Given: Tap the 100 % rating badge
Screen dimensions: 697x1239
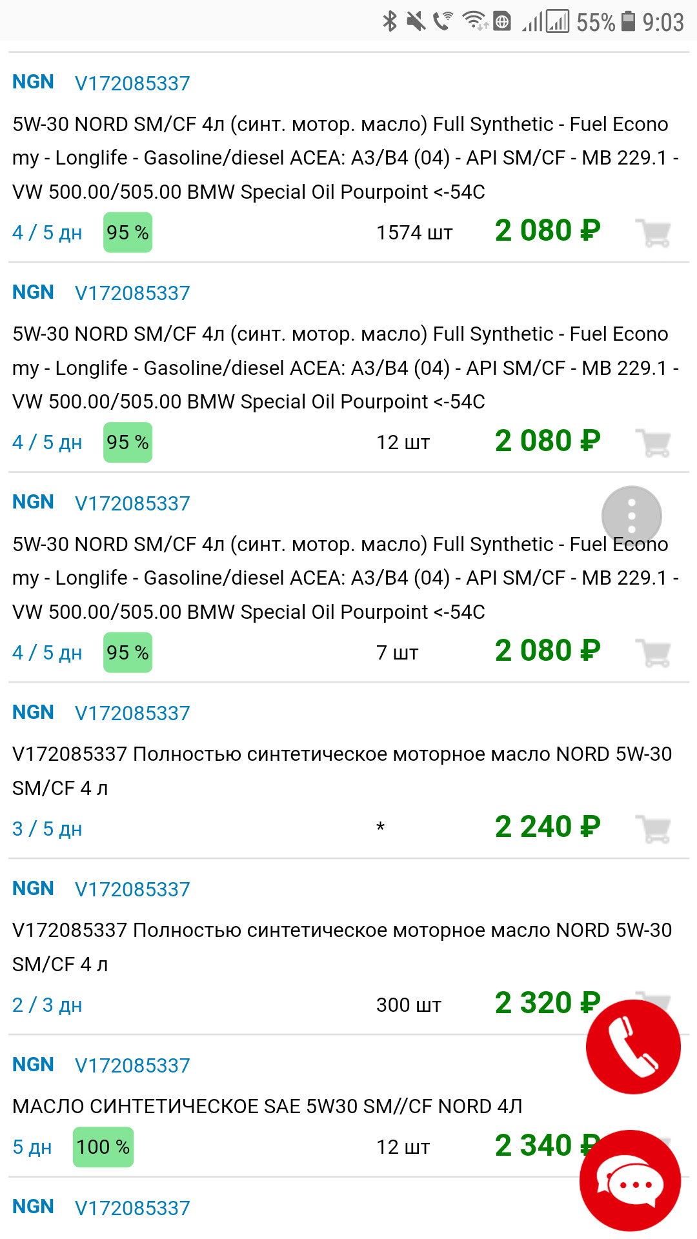Looking at the screenshot, I should 103,1147.
